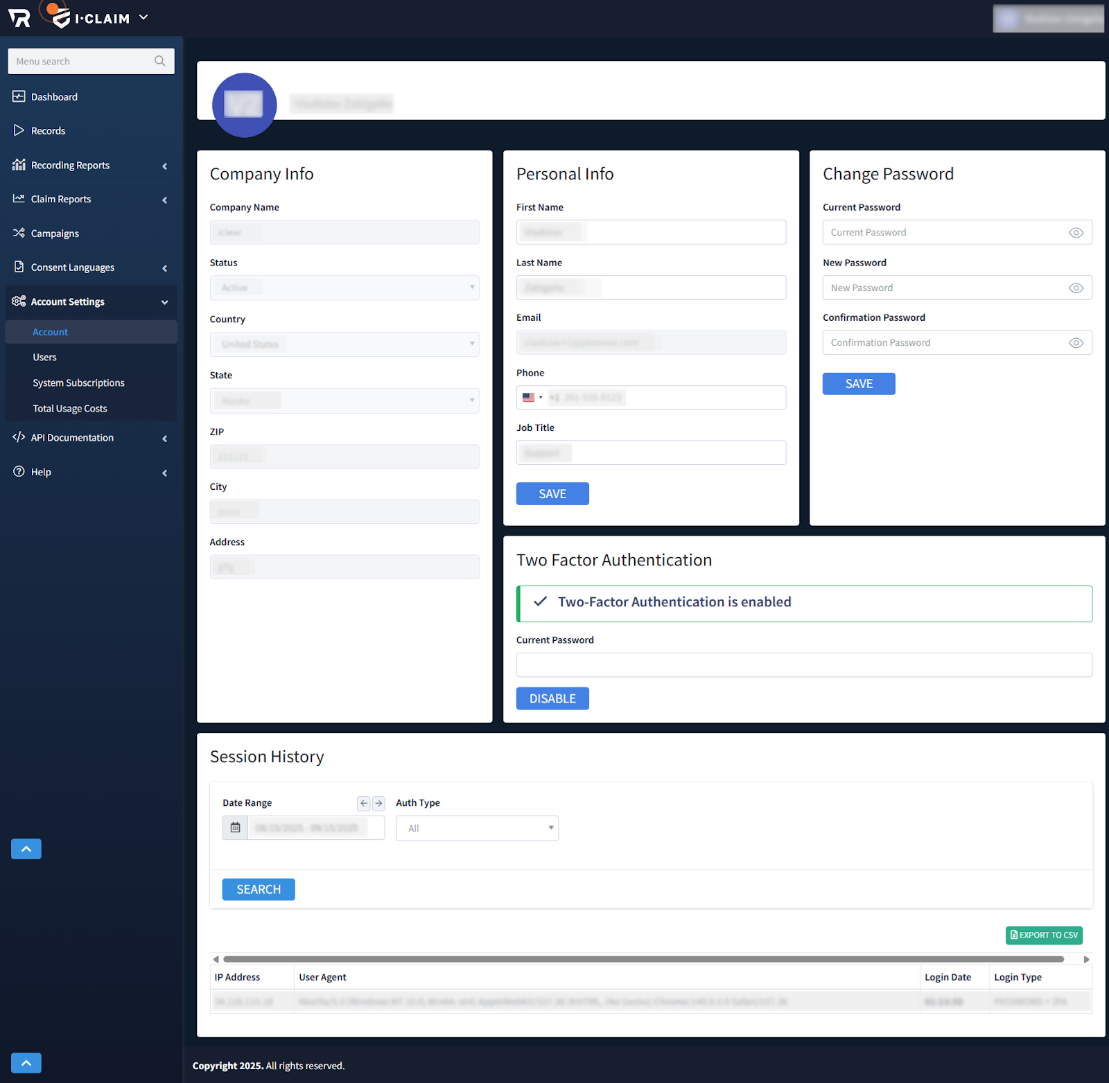
Task: Click the R logo in top bar
Action: pyautogui.click(x=19, y=19)
